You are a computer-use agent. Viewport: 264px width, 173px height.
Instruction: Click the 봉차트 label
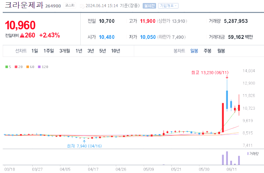coord(179,51)
